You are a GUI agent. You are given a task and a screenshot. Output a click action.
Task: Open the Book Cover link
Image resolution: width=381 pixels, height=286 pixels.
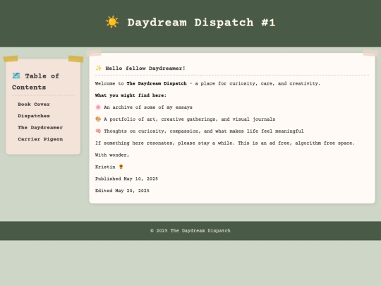pos(34,105)
